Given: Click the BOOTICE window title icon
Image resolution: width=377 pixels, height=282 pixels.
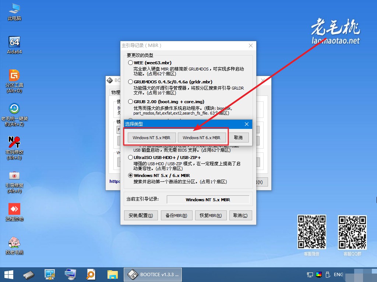Looking at the screenshot, I should [x=110, y=80].
